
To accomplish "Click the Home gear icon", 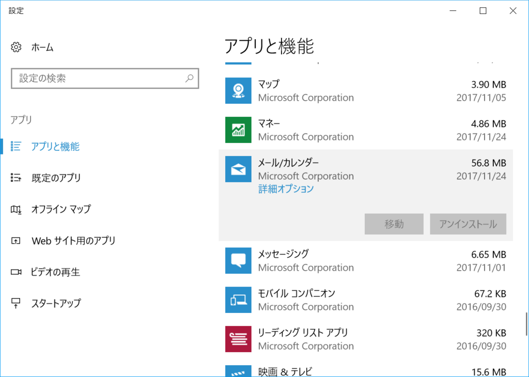I will point(16,47).
